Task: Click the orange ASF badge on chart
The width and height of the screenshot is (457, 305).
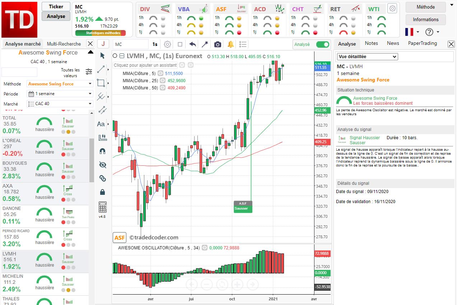Action: click(120, 237)
